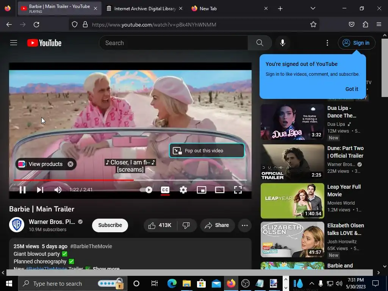388x291 pixels.
Task: Expand description with Show more
Action: tap(106, 268)
